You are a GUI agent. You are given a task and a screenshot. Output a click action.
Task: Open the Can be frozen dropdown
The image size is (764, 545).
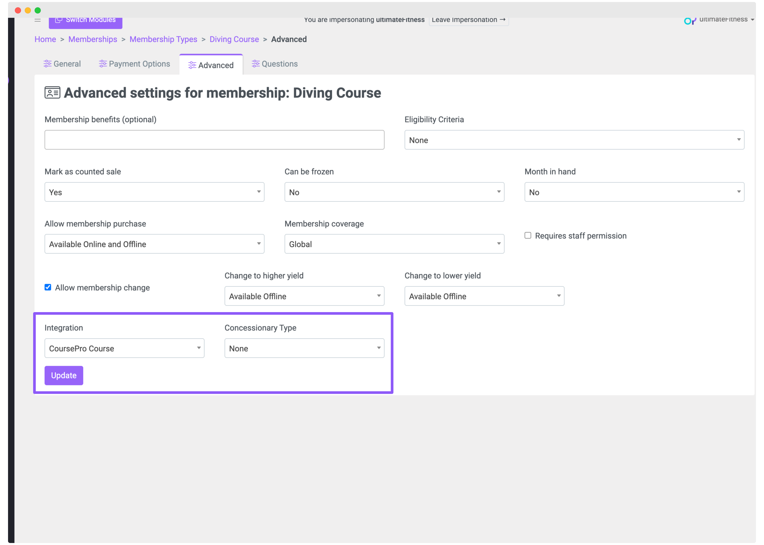coord(394,192)
